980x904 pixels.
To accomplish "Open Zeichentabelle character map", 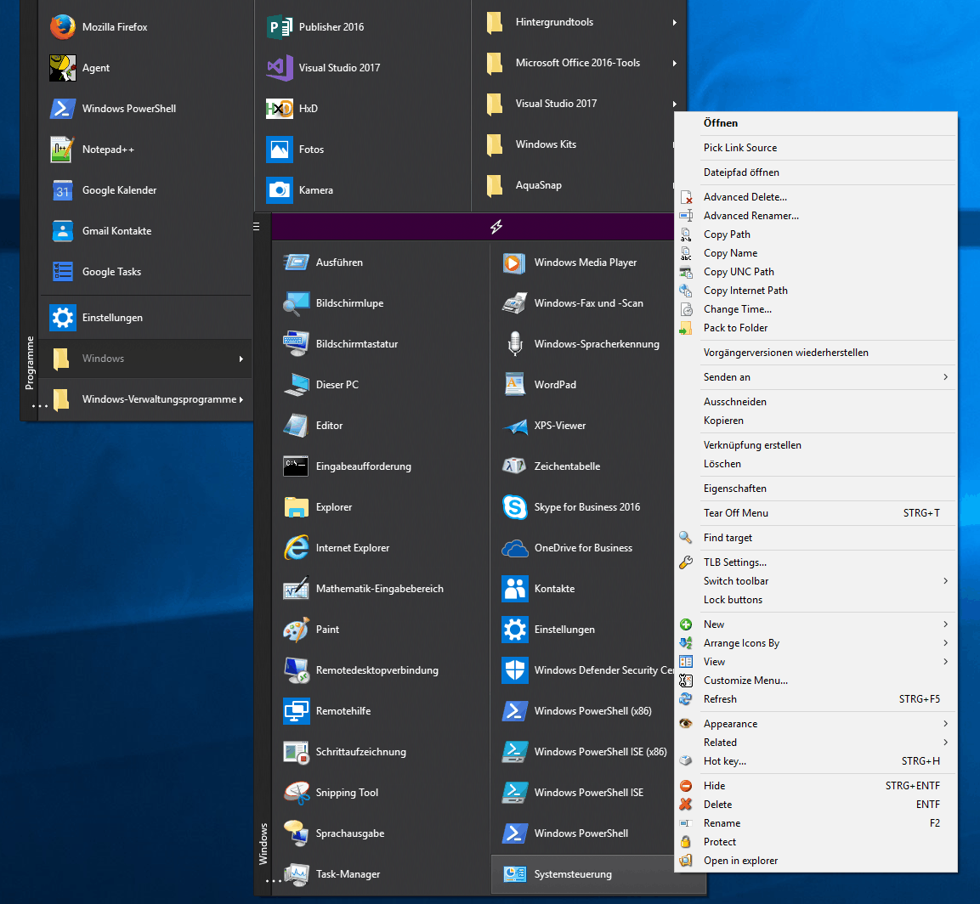I will (582, 466).
